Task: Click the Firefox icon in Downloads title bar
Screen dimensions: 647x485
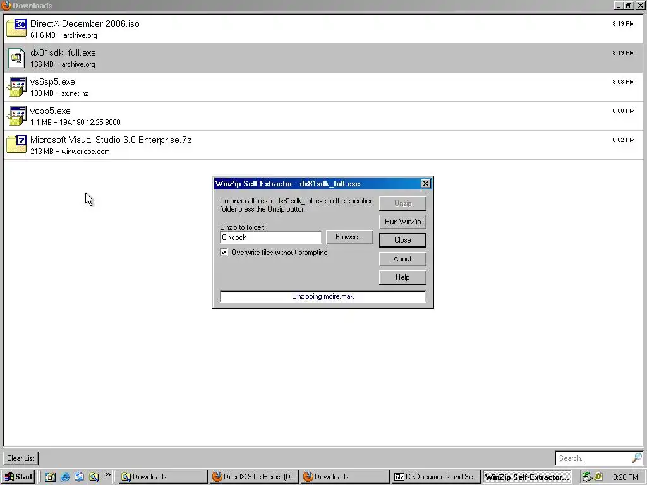Action: click(x=6, y=5)
